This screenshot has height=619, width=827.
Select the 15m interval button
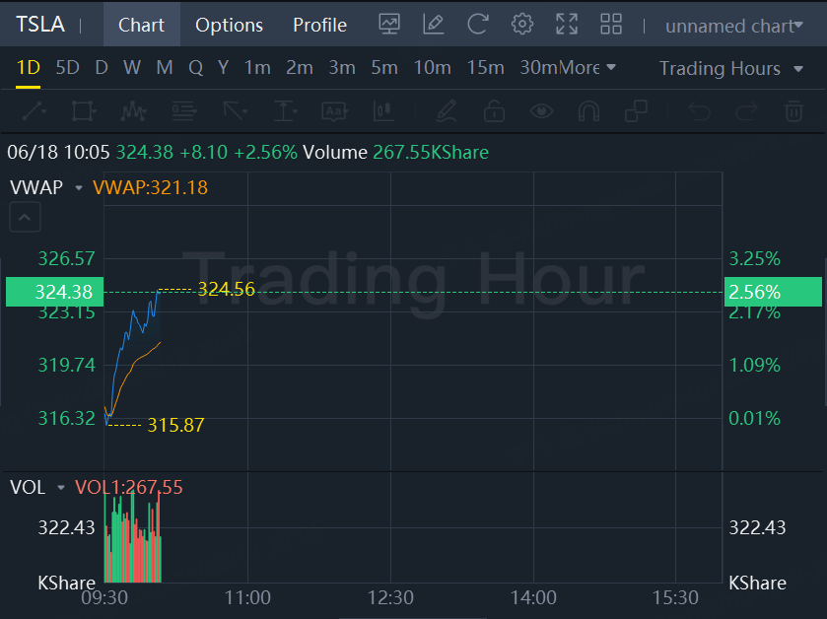click(485, 68)
